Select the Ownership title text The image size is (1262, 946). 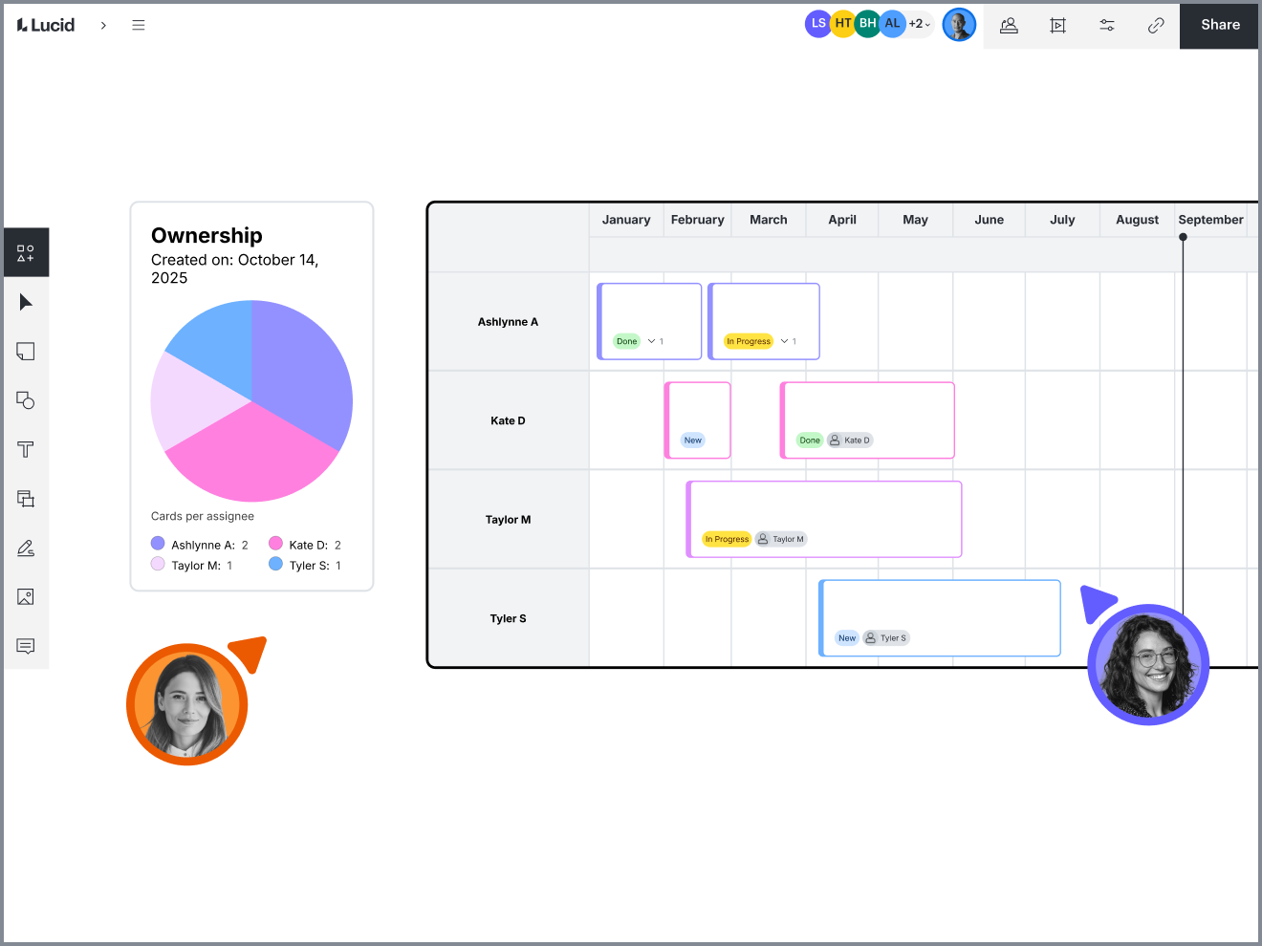point(207,235)
